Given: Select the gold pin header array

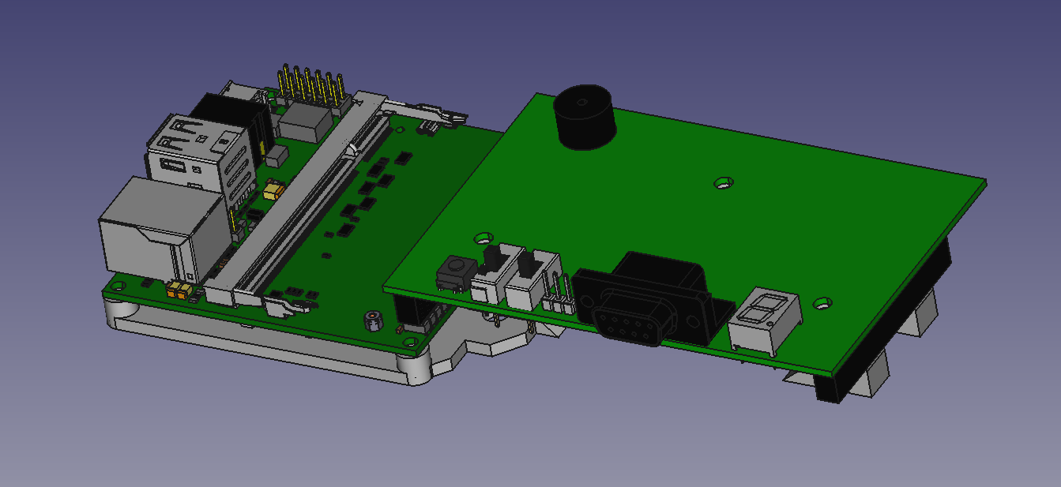Looking at the screenshot, I should pyautogui.click(x=312, y=87).
